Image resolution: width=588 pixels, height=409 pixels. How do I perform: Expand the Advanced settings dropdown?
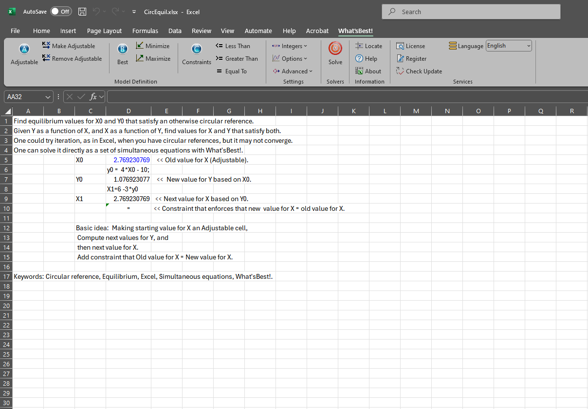tap(293, 71)
